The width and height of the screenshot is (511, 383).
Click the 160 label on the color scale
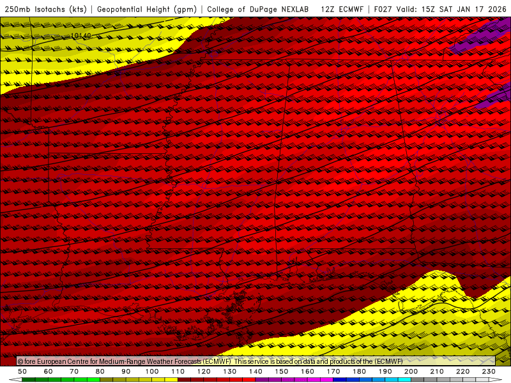307,372
